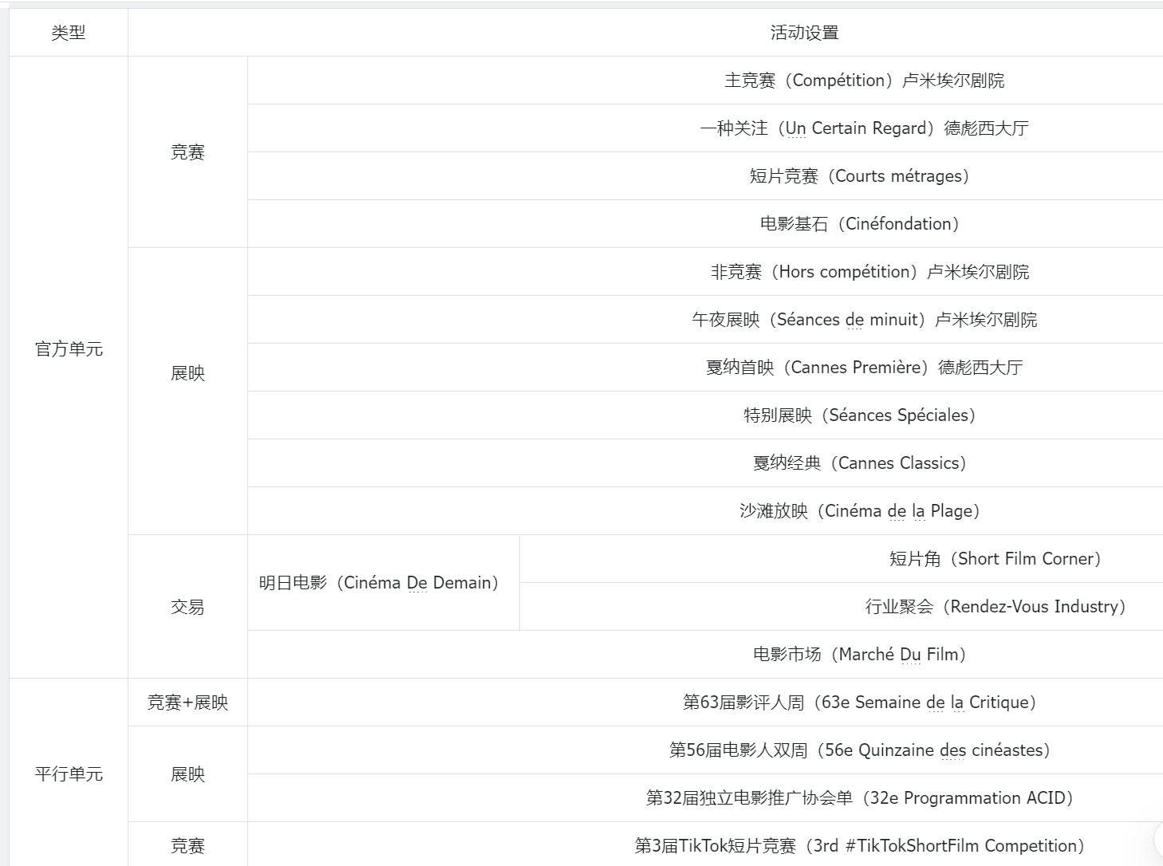Click the 竞赛+展映 cell

pyautogui.click(x=187, y=703)
